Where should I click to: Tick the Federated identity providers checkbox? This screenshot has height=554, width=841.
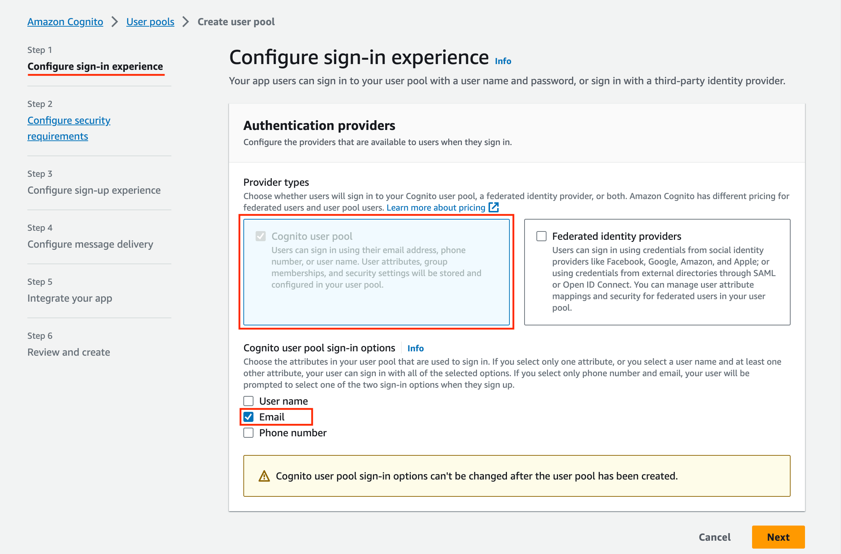(x=541, y=236)
